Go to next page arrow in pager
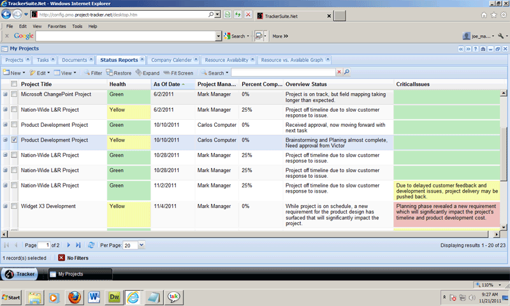Viewport: 510px width, 306px height. tap(68, 245)
